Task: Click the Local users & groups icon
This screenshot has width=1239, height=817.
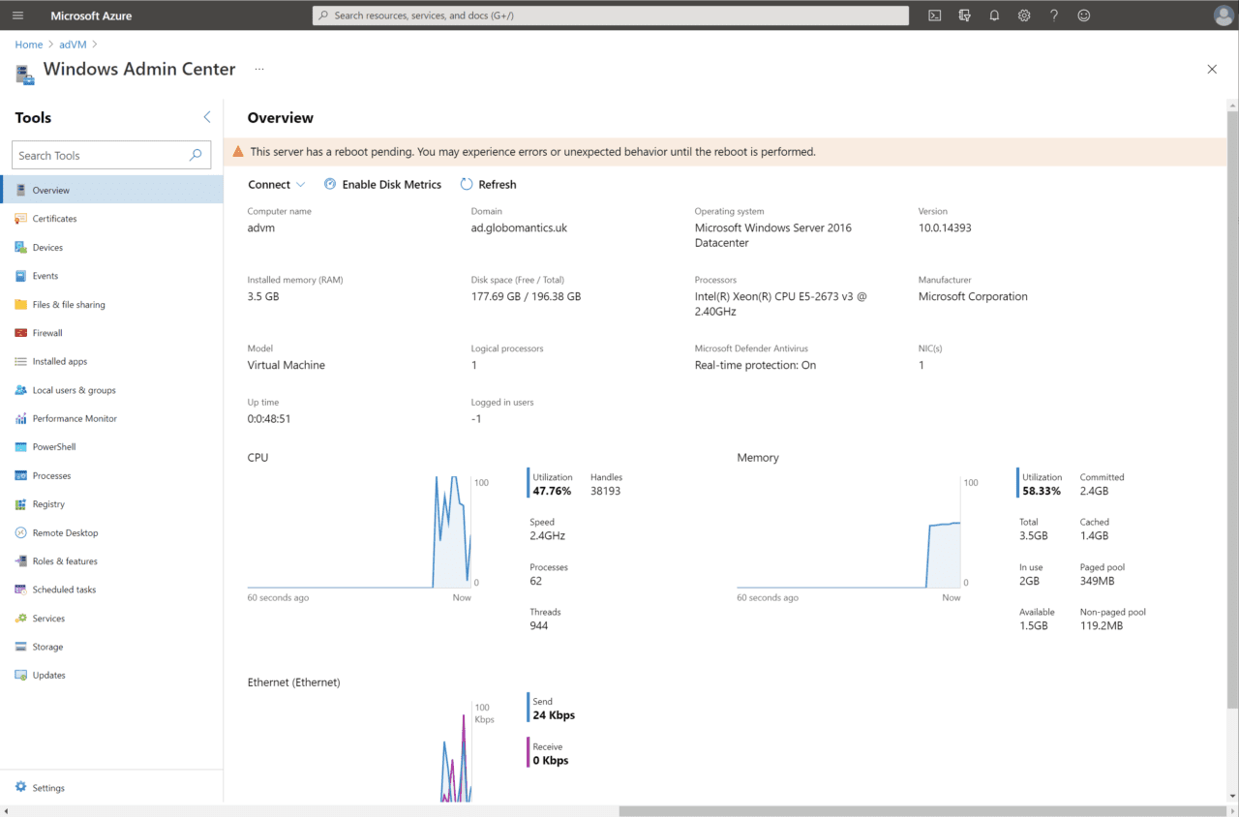Action: pos(21,390)
